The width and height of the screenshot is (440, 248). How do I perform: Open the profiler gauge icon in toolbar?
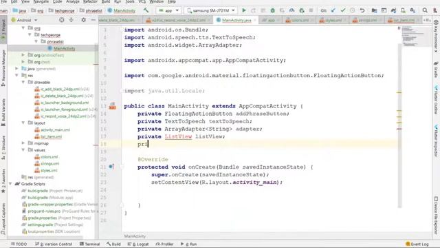291,10
